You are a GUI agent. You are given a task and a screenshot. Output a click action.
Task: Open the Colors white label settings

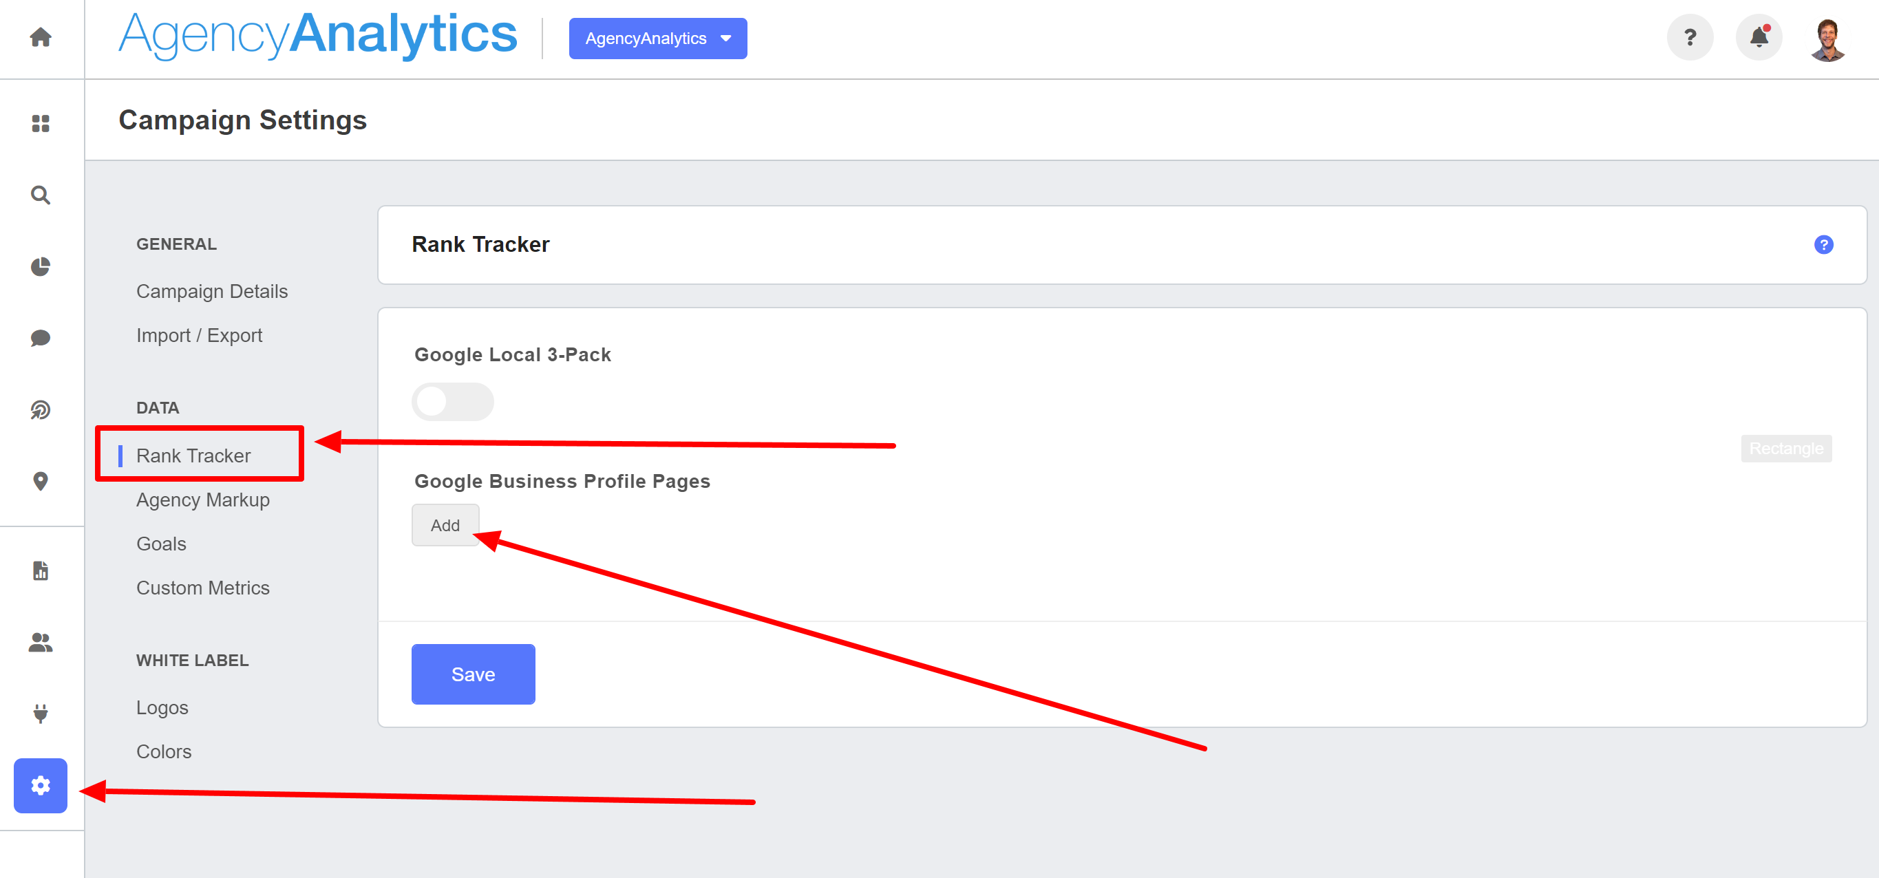pyautogui.click(x=163, y=752)
